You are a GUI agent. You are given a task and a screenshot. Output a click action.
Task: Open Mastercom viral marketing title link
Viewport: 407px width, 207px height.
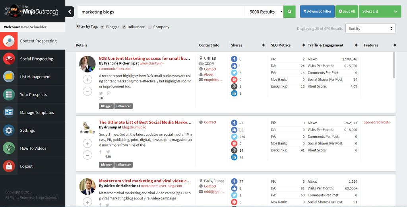pos(145,181)
